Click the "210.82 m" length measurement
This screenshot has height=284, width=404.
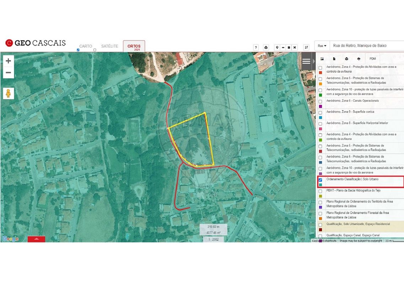coord(213,227)
